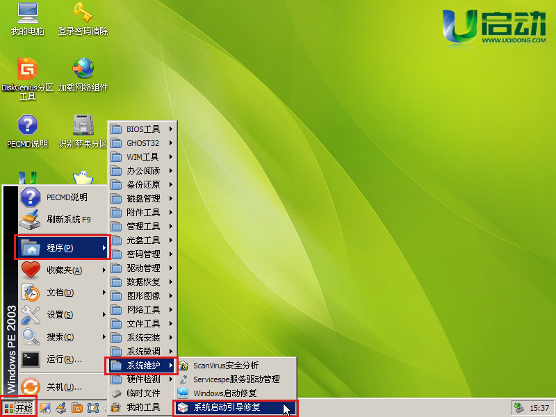Select 驱动管理 program folder

point(142,268)
